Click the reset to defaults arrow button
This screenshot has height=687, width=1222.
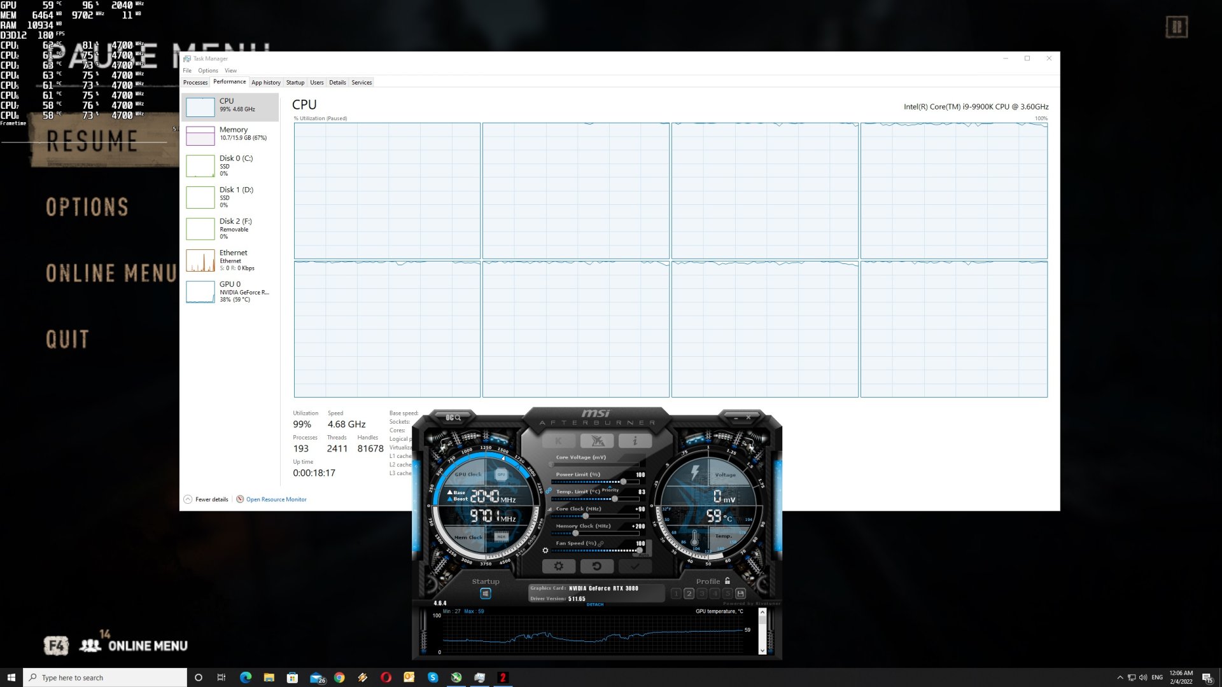click(x=596, y=566)
